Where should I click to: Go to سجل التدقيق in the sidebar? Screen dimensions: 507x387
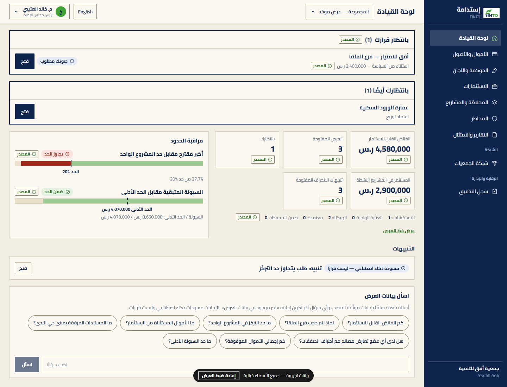tap(465, 191)
